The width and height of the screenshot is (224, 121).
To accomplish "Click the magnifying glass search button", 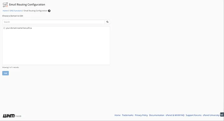I will pos(107,22).
